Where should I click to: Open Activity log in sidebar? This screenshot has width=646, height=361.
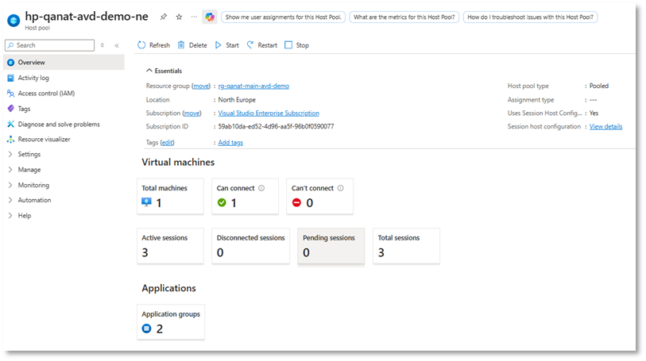click(33, 78)
